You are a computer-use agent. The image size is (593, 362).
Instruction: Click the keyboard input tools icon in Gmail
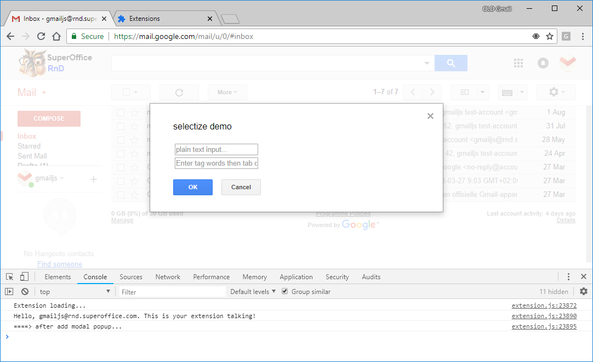coord(508,92)
